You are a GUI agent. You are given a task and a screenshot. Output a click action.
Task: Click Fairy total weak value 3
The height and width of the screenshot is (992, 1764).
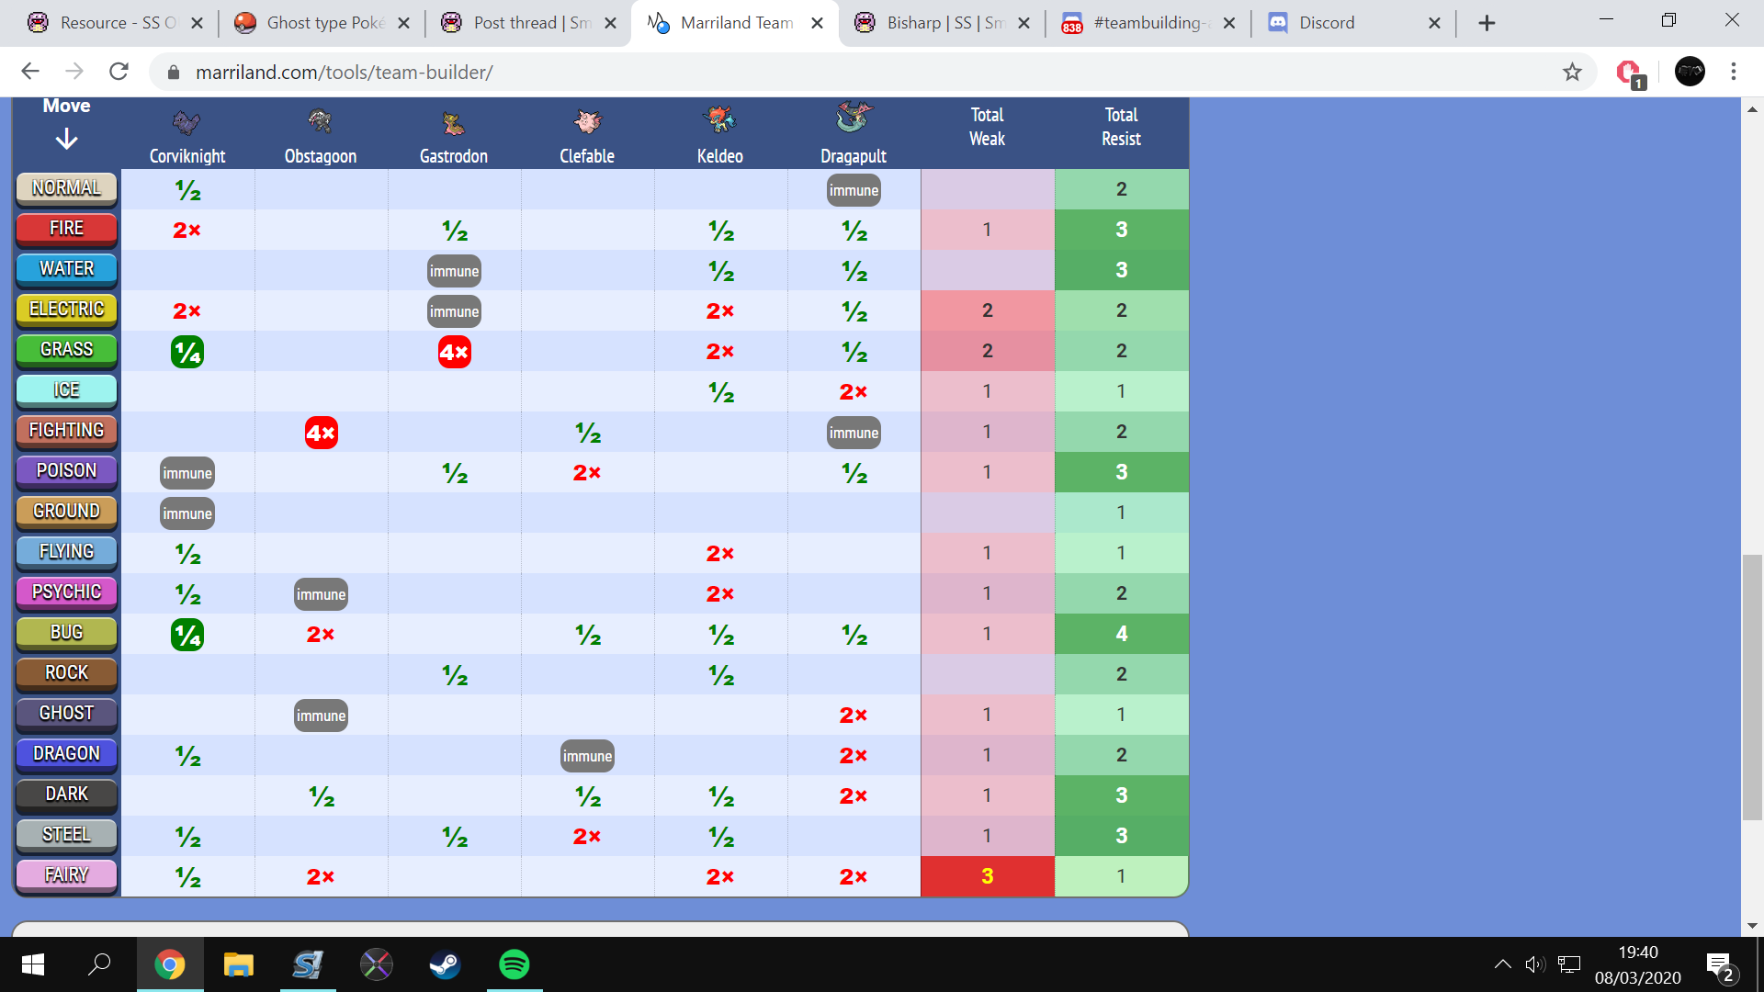(x=988, y=876)
